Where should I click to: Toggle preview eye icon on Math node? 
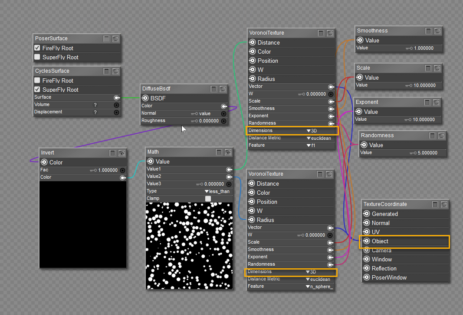pos(228,152)
